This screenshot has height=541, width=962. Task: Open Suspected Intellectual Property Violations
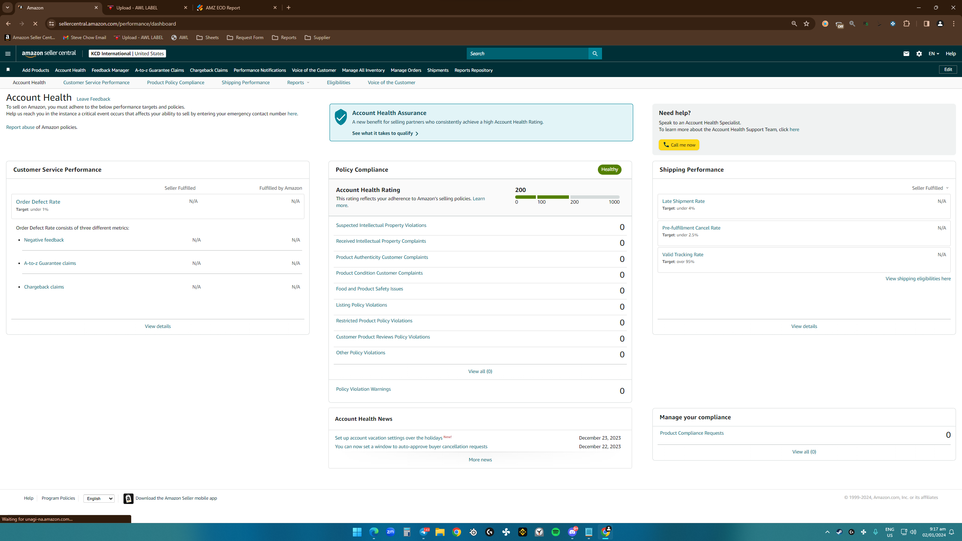tap(381, 225)
